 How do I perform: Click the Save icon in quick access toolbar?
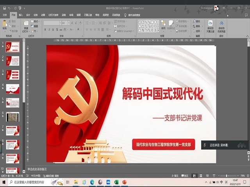[4, 8]
